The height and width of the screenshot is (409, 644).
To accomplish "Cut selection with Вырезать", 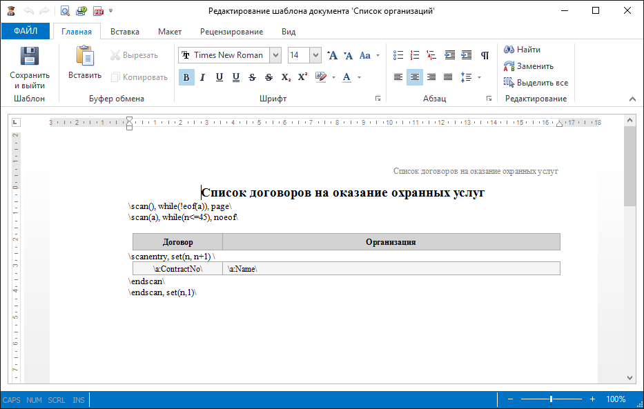I will 135,55.
